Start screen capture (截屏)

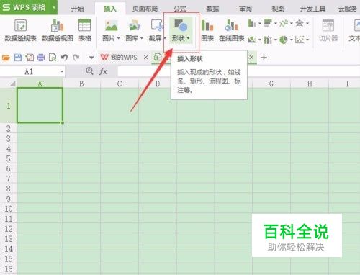(x=157, y=30)
